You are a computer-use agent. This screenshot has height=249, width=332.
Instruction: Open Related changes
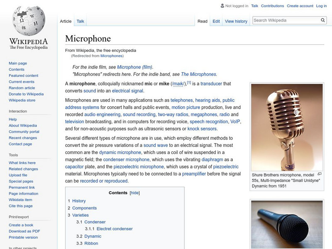(23, 169)
